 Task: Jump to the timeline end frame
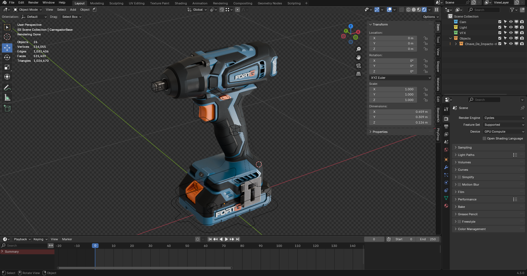pos(238,239)
